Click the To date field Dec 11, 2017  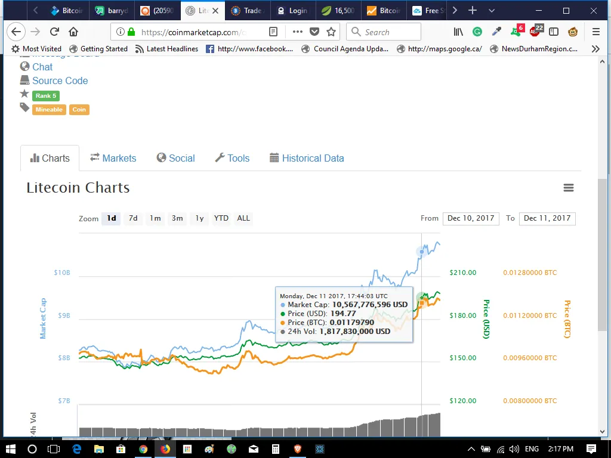[x=547, y=218]
